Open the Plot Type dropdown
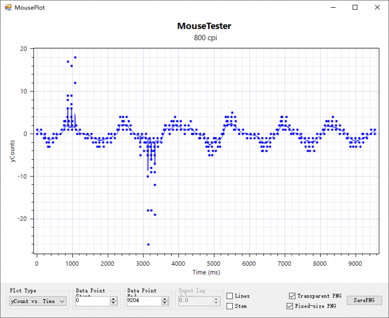The width and height of the screenshot is (389, 318). 38,301
